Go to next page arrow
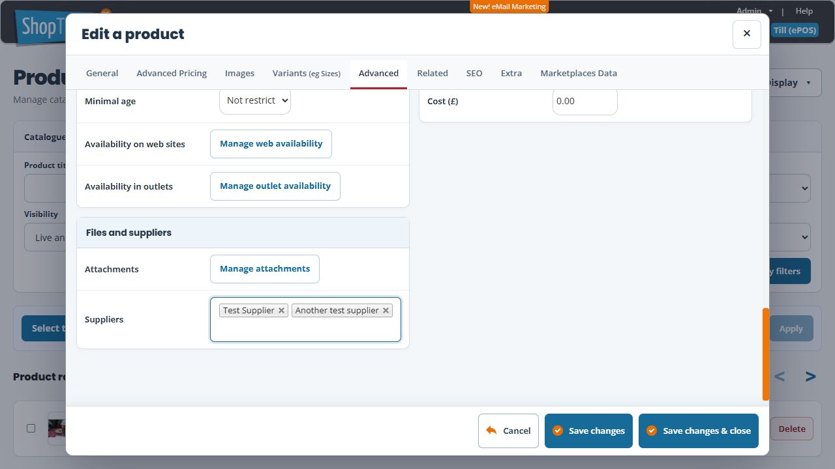Viewport: 835px width, 469px height. pos(810,377)
